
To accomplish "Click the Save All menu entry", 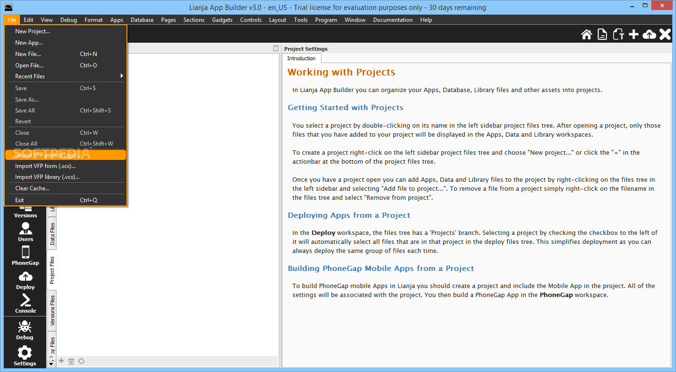I will (x=66, y=111).
